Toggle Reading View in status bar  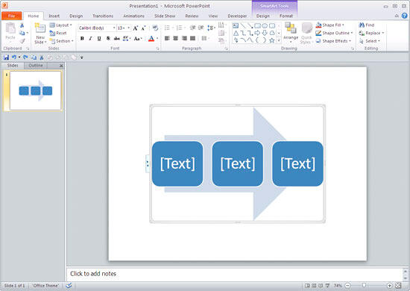pos(321,286)
